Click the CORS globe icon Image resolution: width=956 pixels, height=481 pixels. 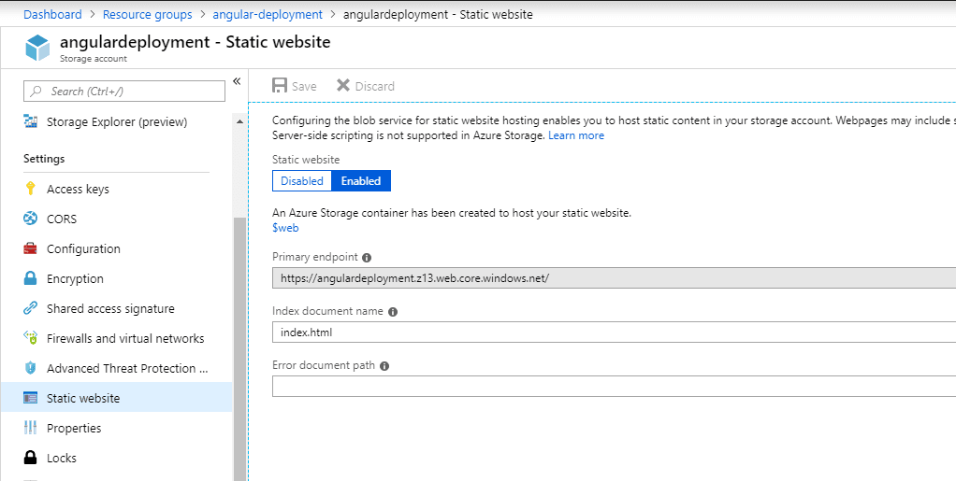[31, 219]
